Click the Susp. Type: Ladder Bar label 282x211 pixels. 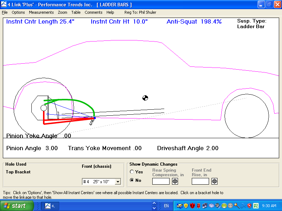[252, 24]
